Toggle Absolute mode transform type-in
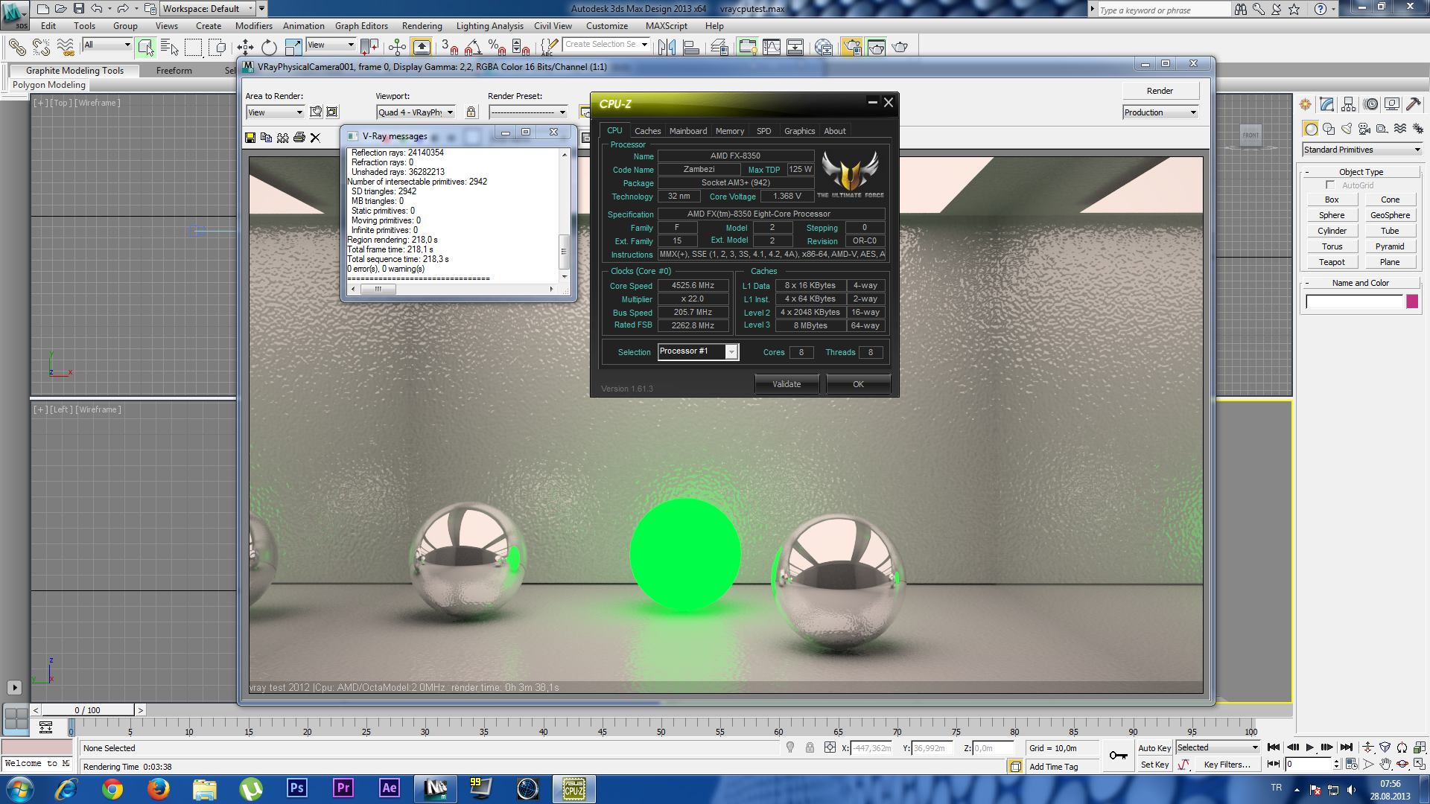1430x804 pixels. coord(830,748)
